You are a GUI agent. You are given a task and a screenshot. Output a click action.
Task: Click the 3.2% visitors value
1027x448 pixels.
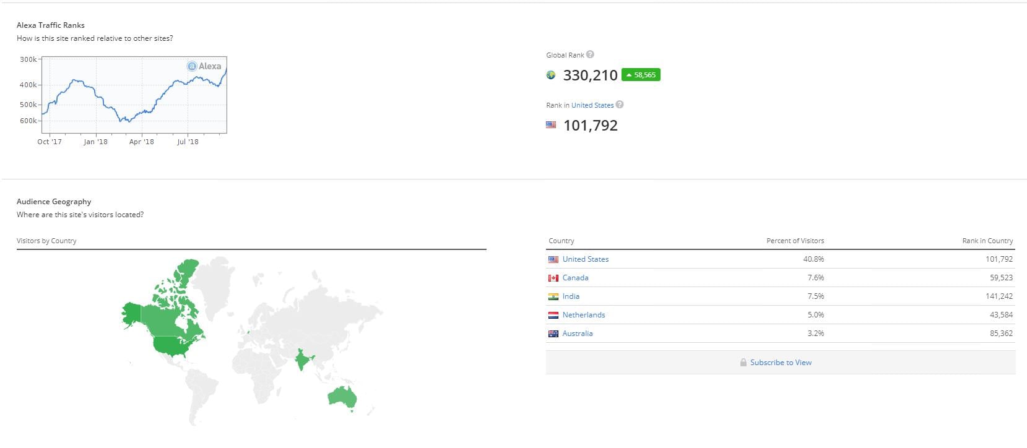click(x=815, y=334)
